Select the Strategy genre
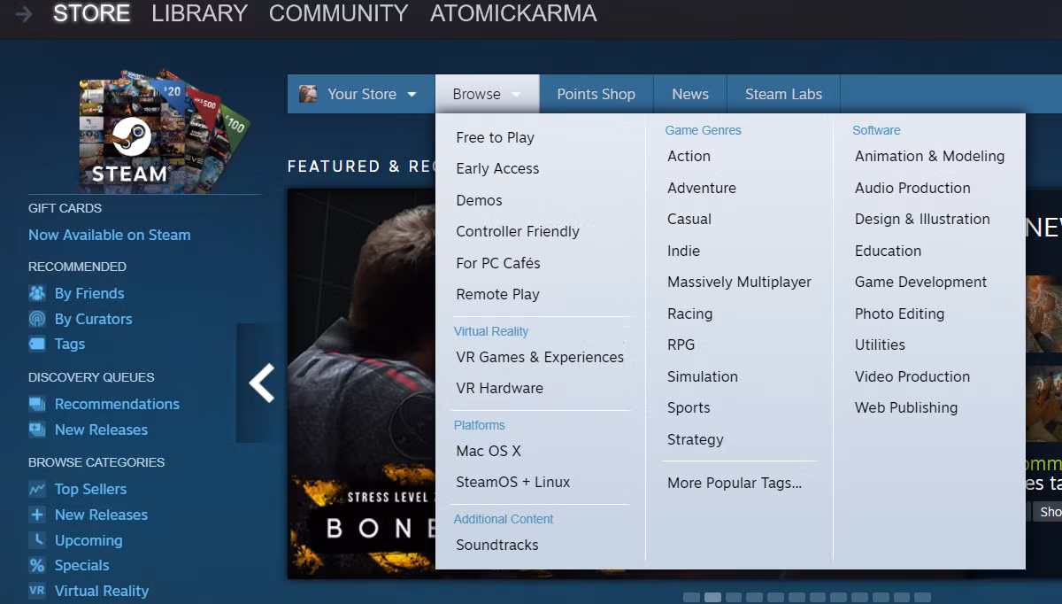1062x604 pixels. (695, 439)
